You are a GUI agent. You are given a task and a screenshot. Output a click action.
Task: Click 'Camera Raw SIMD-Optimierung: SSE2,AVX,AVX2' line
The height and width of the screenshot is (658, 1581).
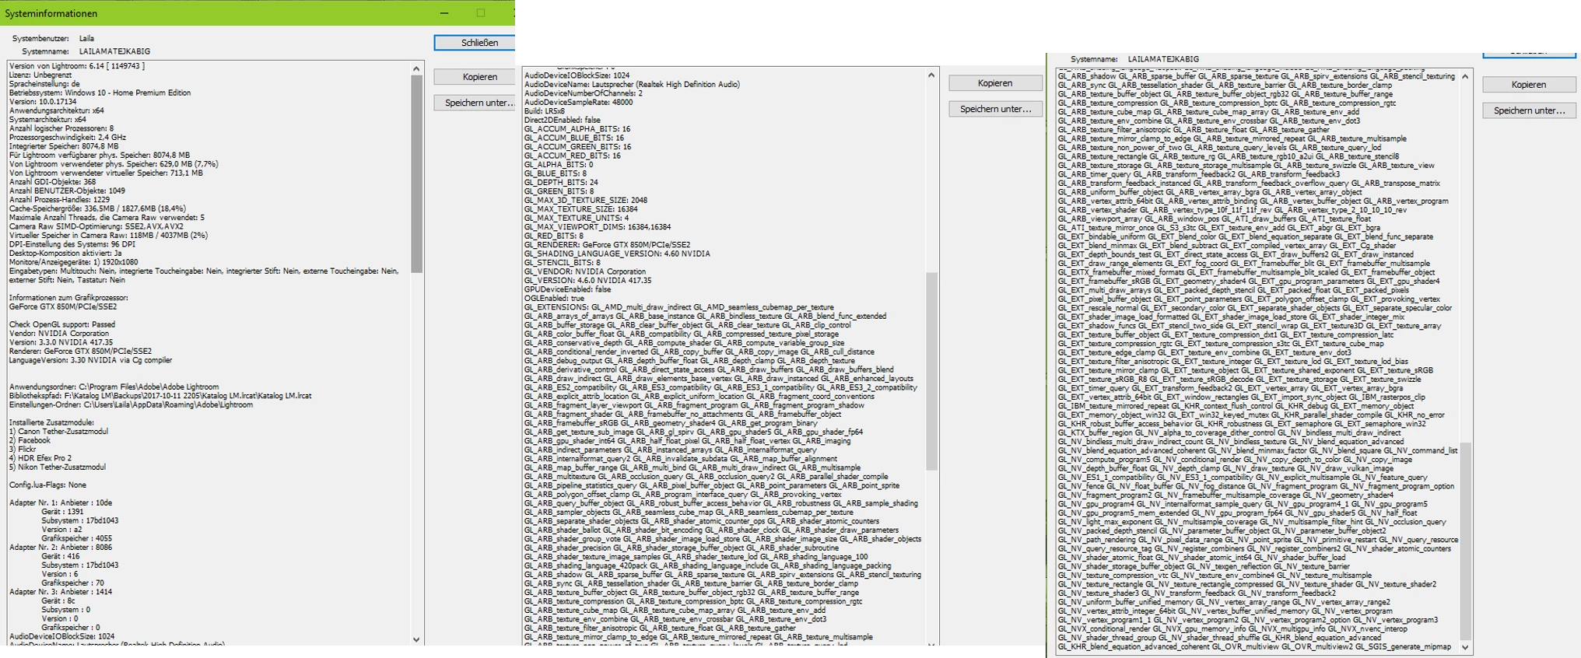click(x=96, y=226)
